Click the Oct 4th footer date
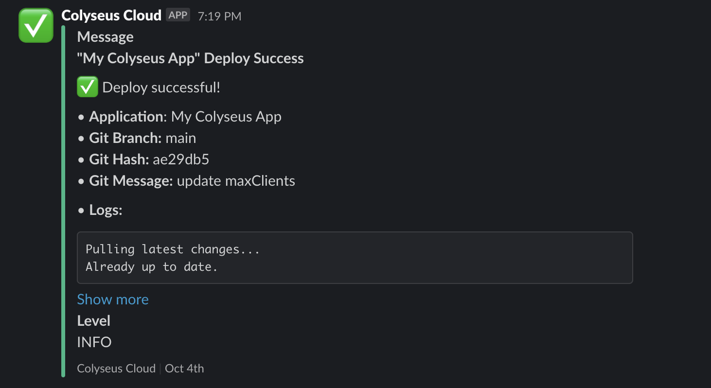This screenshot has height=388, width=711. click(x=184, y=369)
